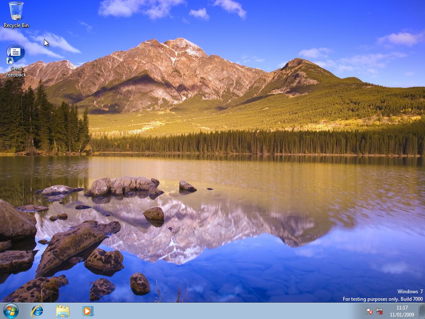Click the "Send feedback" label text

point(16,72)
